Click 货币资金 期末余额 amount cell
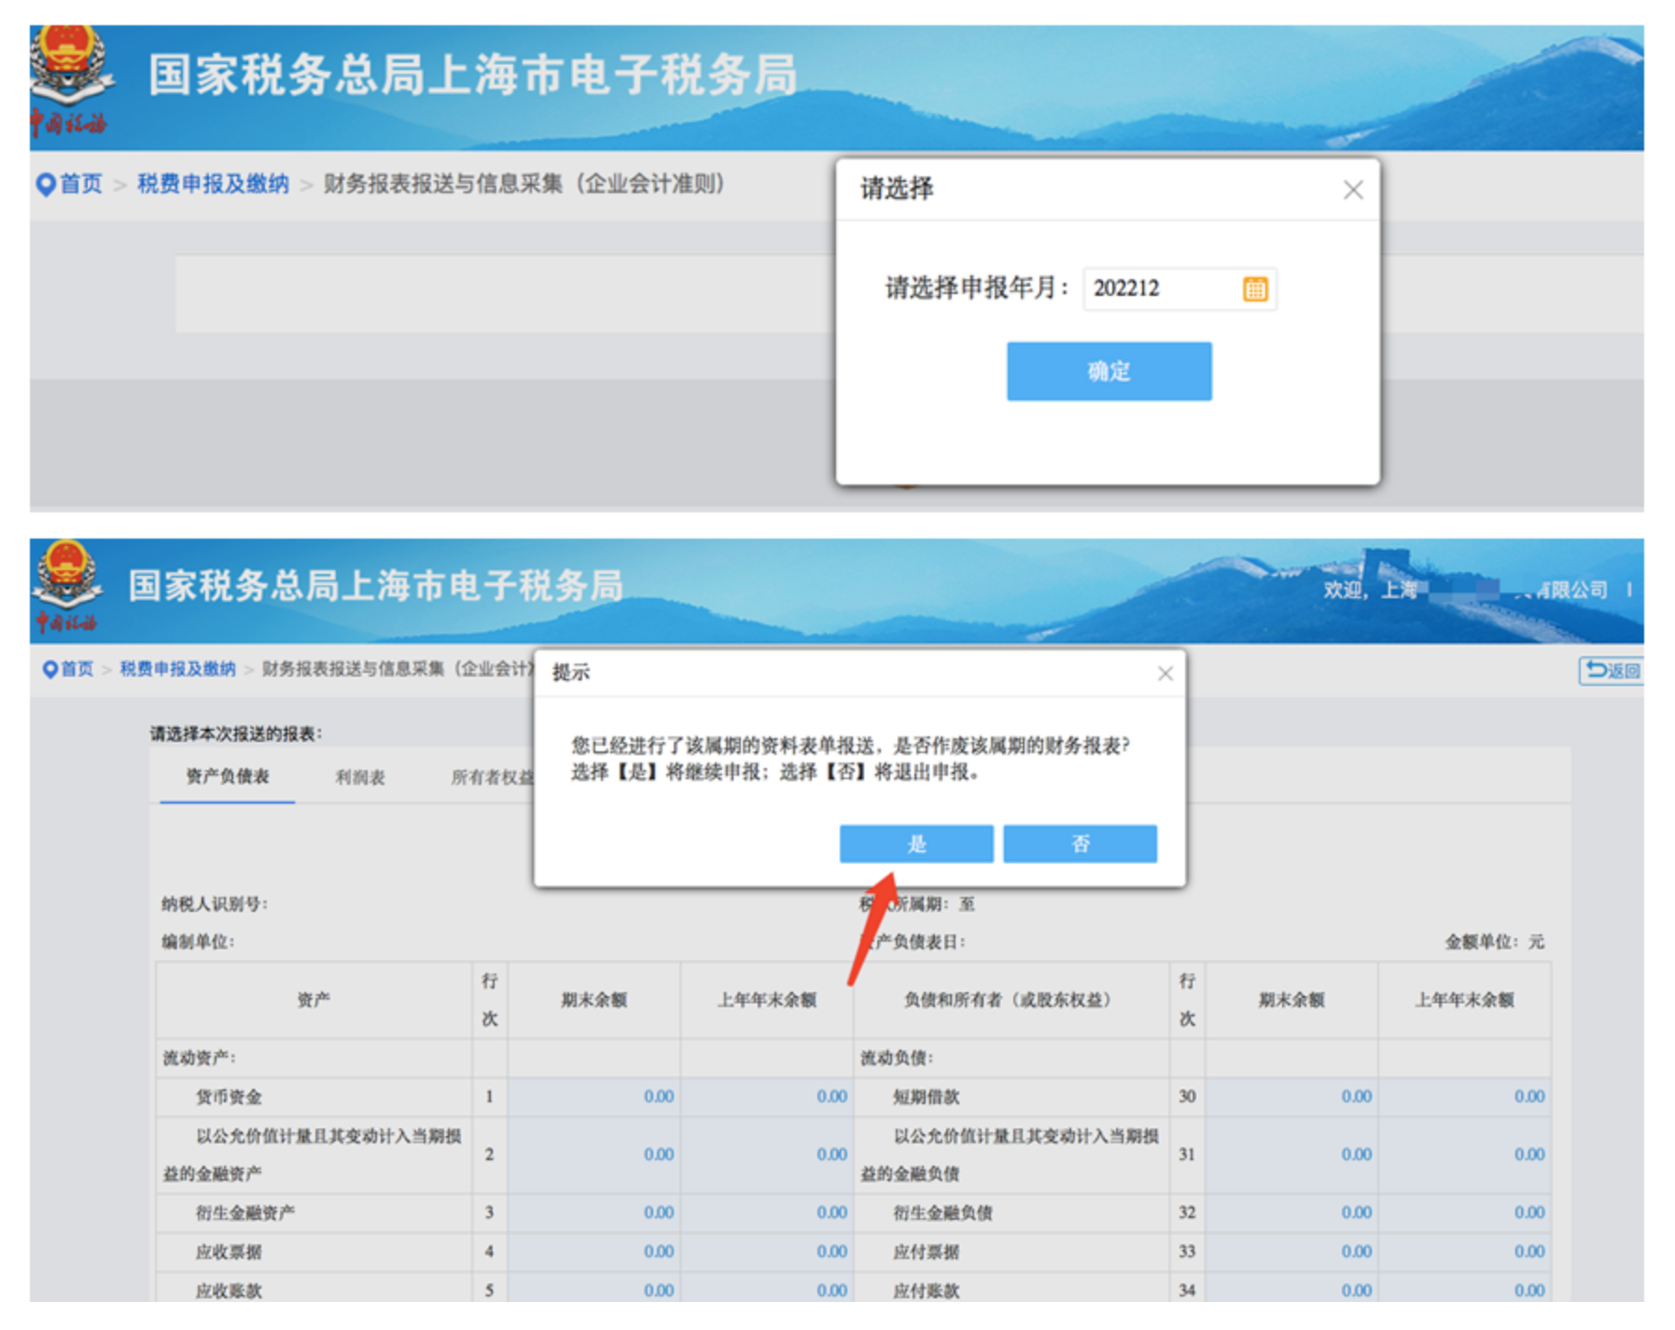Screen dimensions: 1675x1330 tap(594, 1097)
